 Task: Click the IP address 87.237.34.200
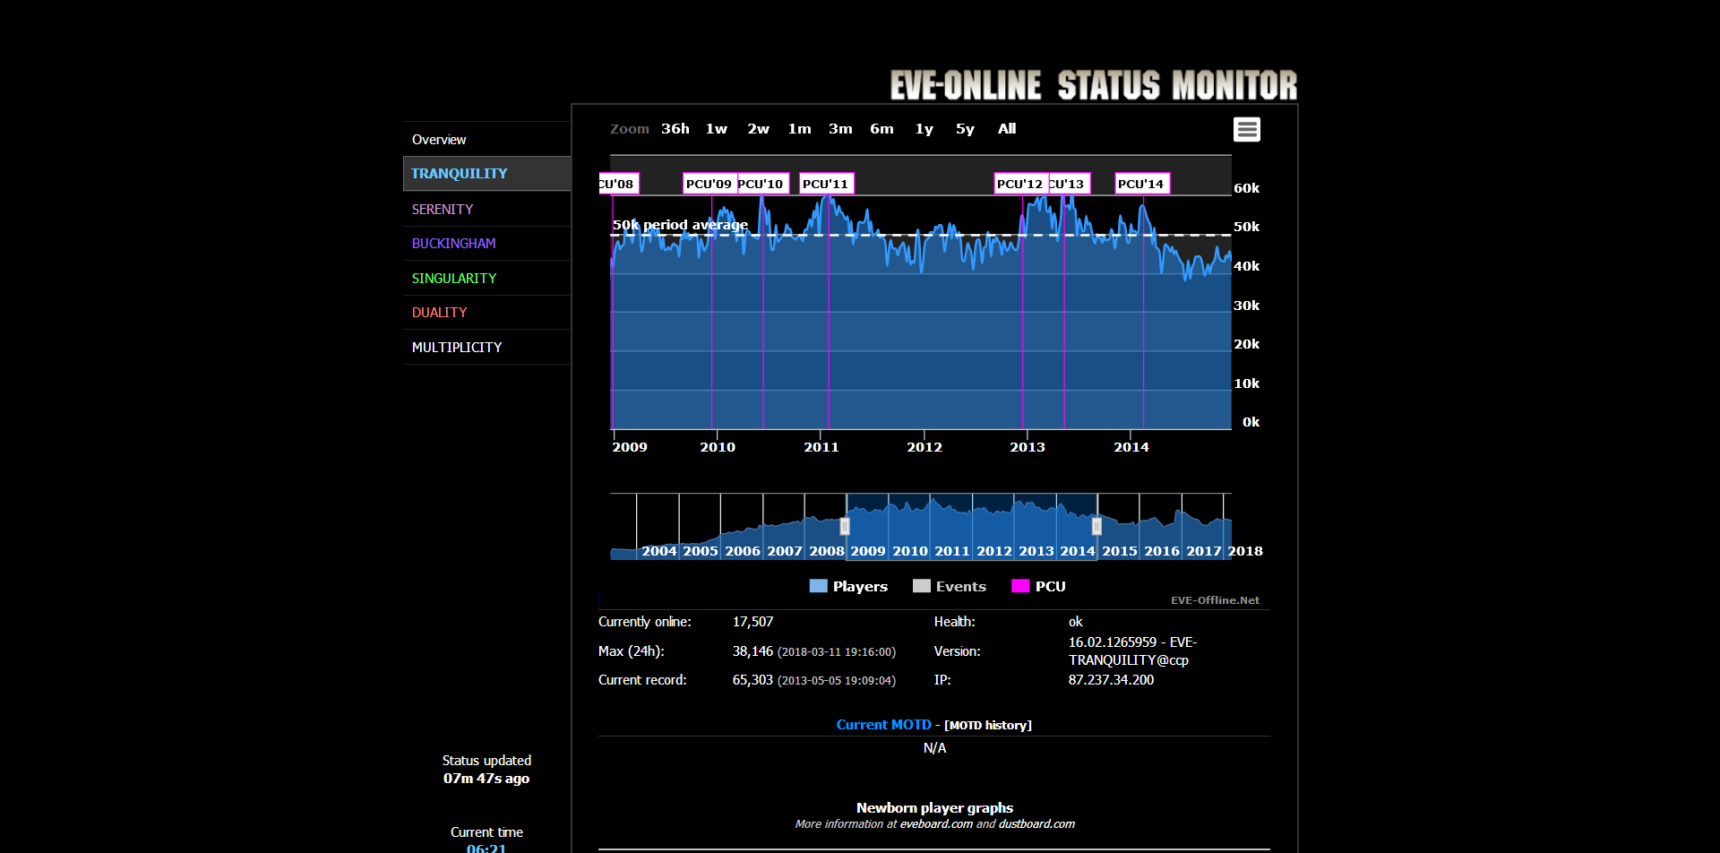click(1111, 680)
